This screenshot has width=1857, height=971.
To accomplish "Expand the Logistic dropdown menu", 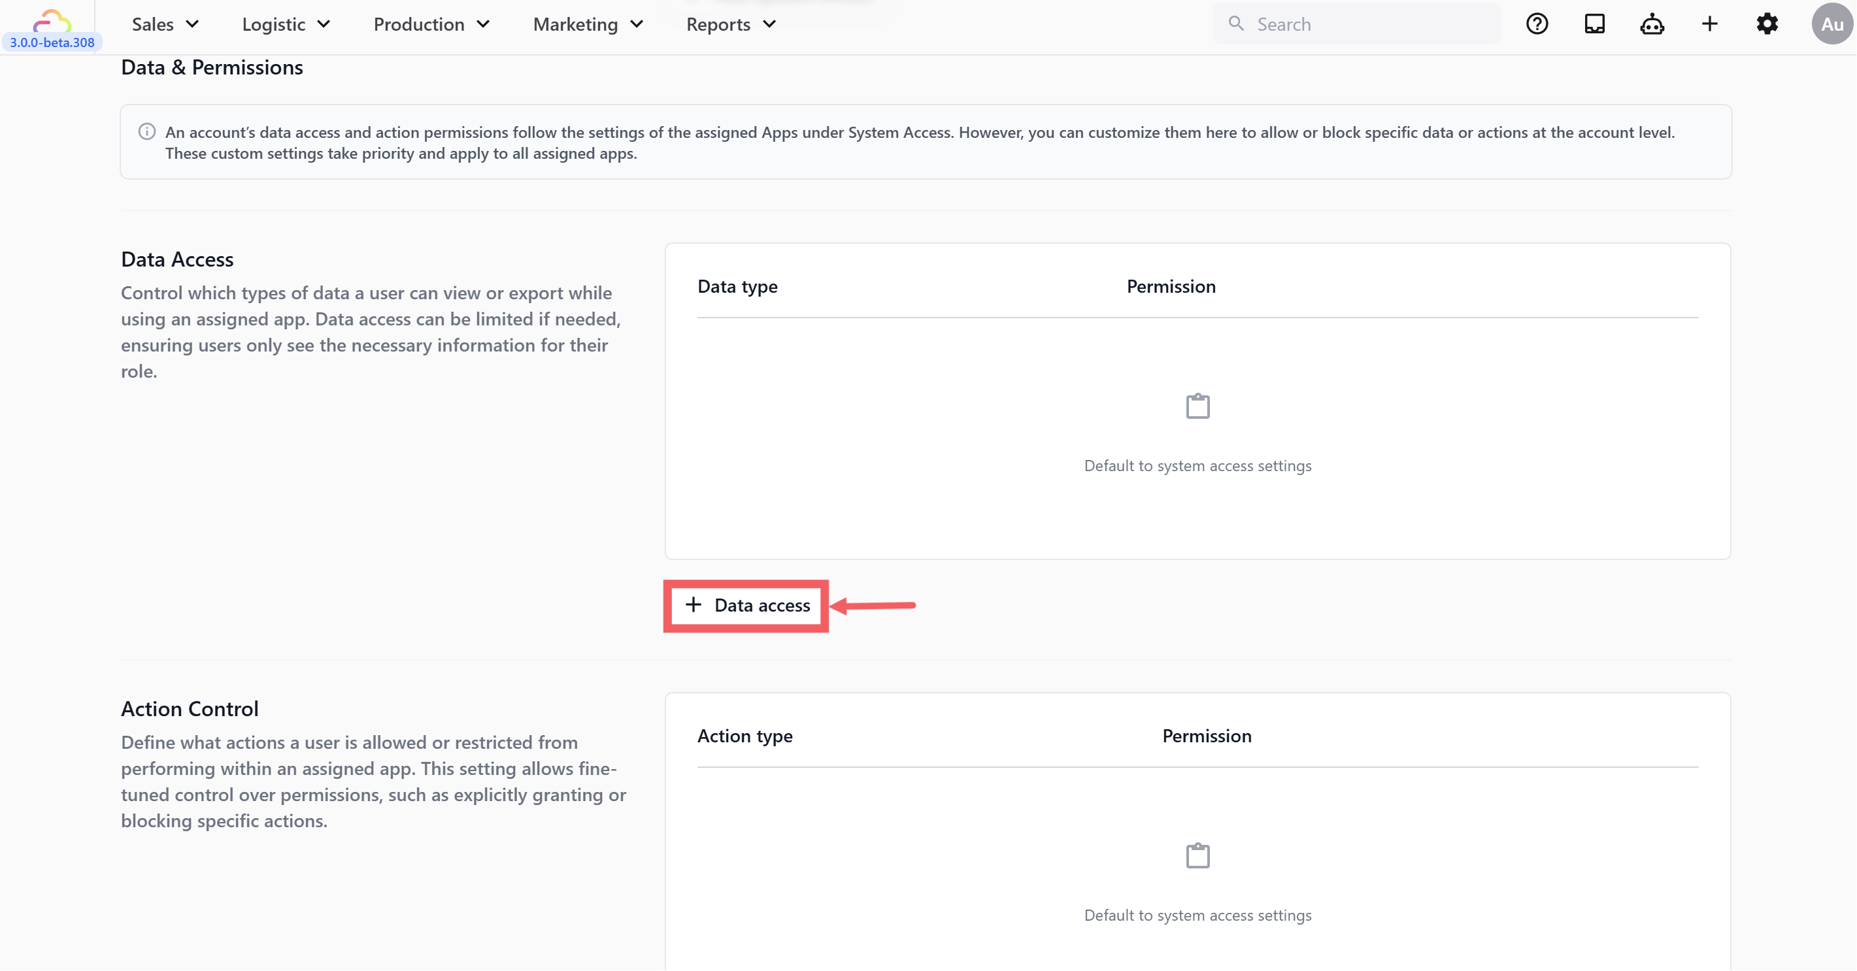I will [286, 25].
